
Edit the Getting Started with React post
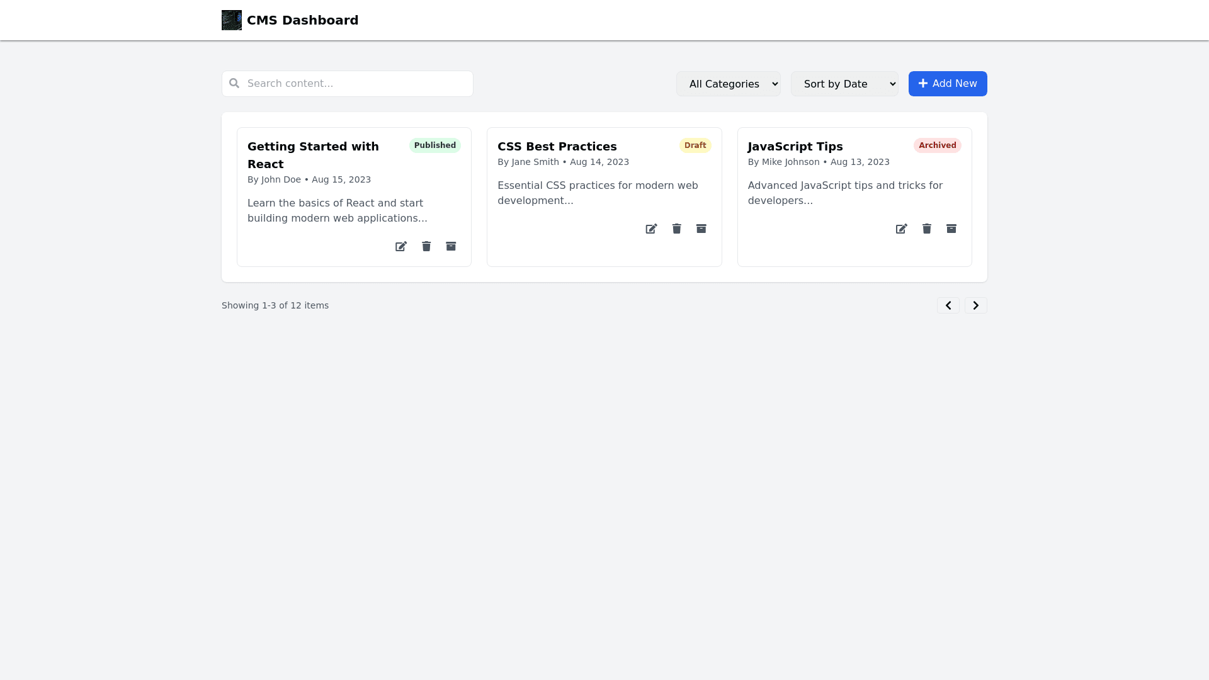point(401,246)
